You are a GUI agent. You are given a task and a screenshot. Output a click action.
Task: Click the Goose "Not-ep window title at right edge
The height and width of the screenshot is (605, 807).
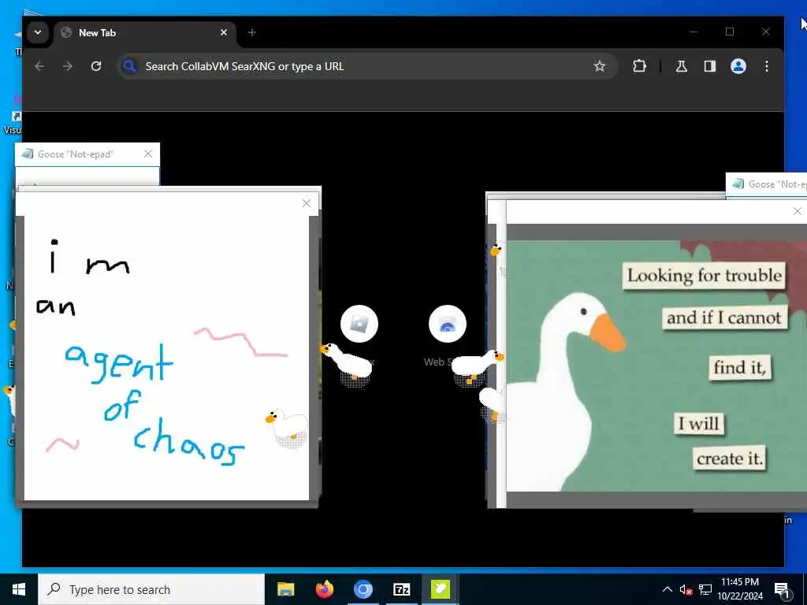coord(777,184)
